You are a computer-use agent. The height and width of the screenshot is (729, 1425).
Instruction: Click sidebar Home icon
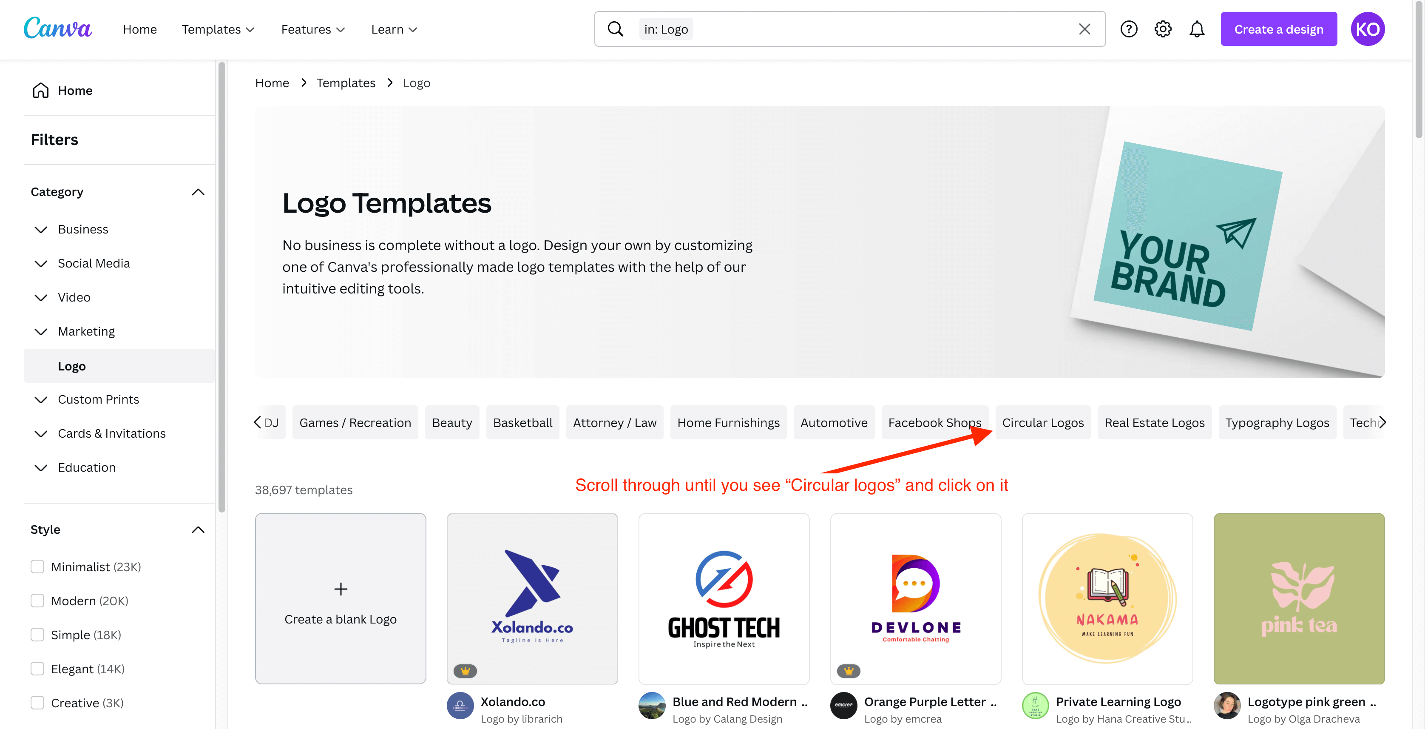pyautogui.click(x=40, y=90)
